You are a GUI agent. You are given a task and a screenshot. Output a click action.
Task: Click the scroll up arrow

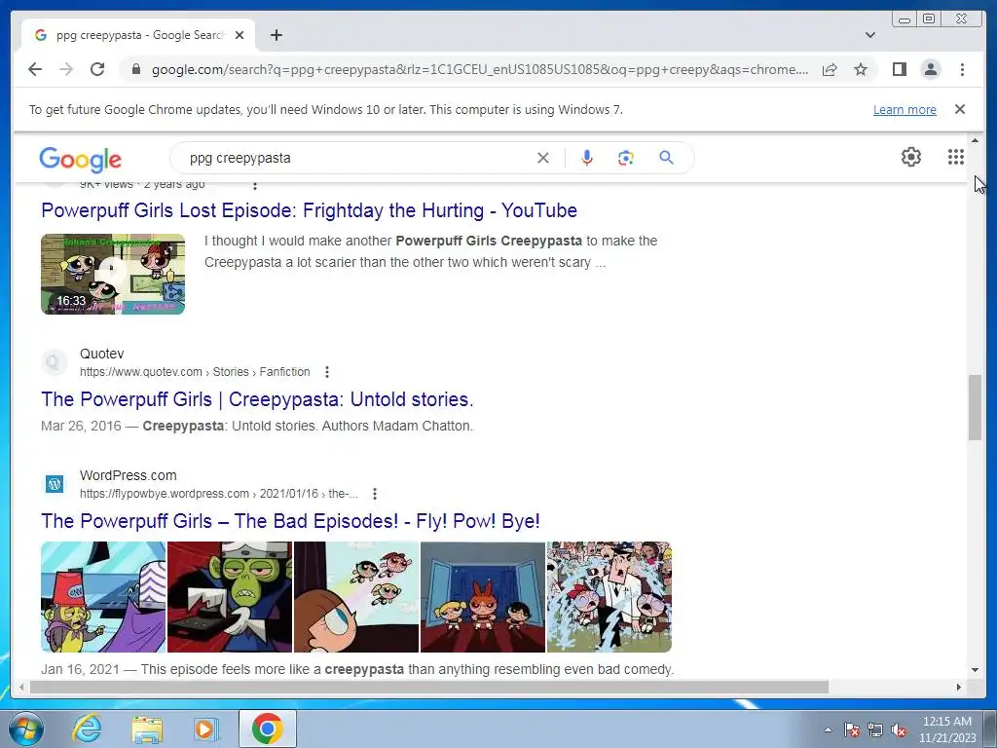pos(975,140)
